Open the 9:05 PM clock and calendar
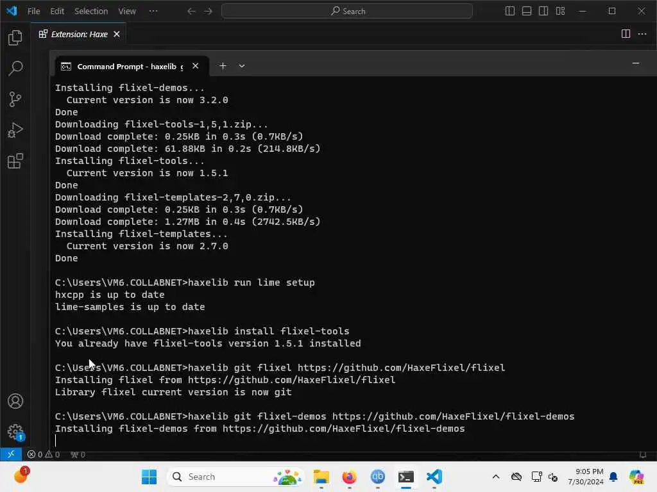The height and width of the screenshot is (492, 657). coord(585,477)
